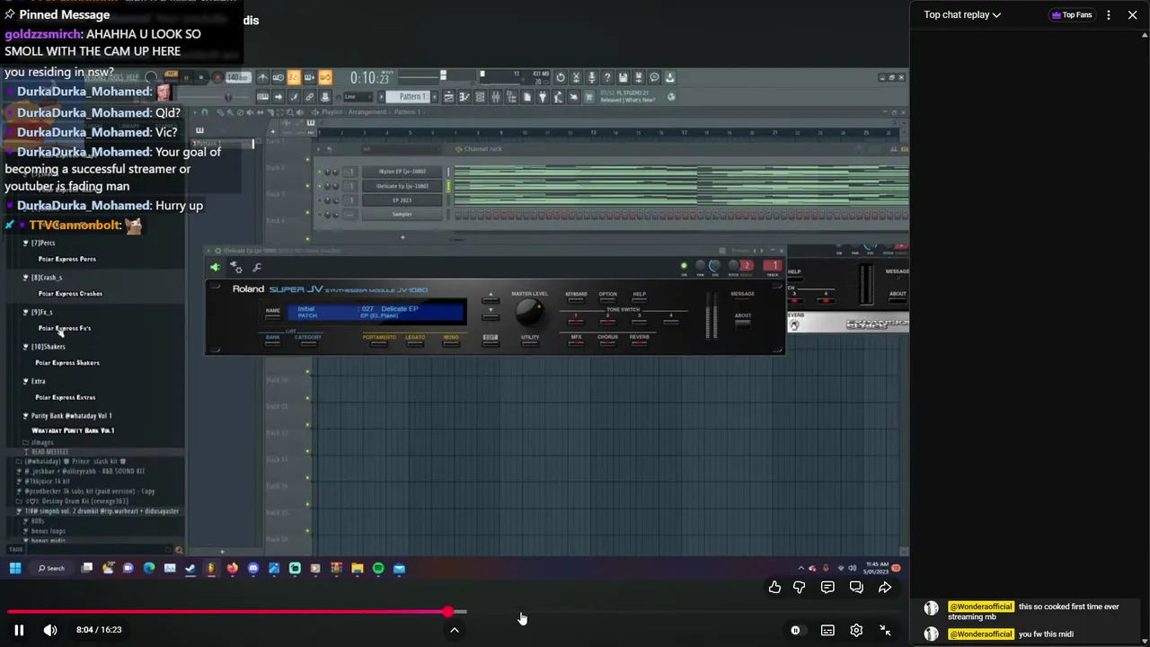Image resolution: width=1150 pixels, height=647 pixels.
Task: Add a new channel with plus button
Action: pos(402,237)
